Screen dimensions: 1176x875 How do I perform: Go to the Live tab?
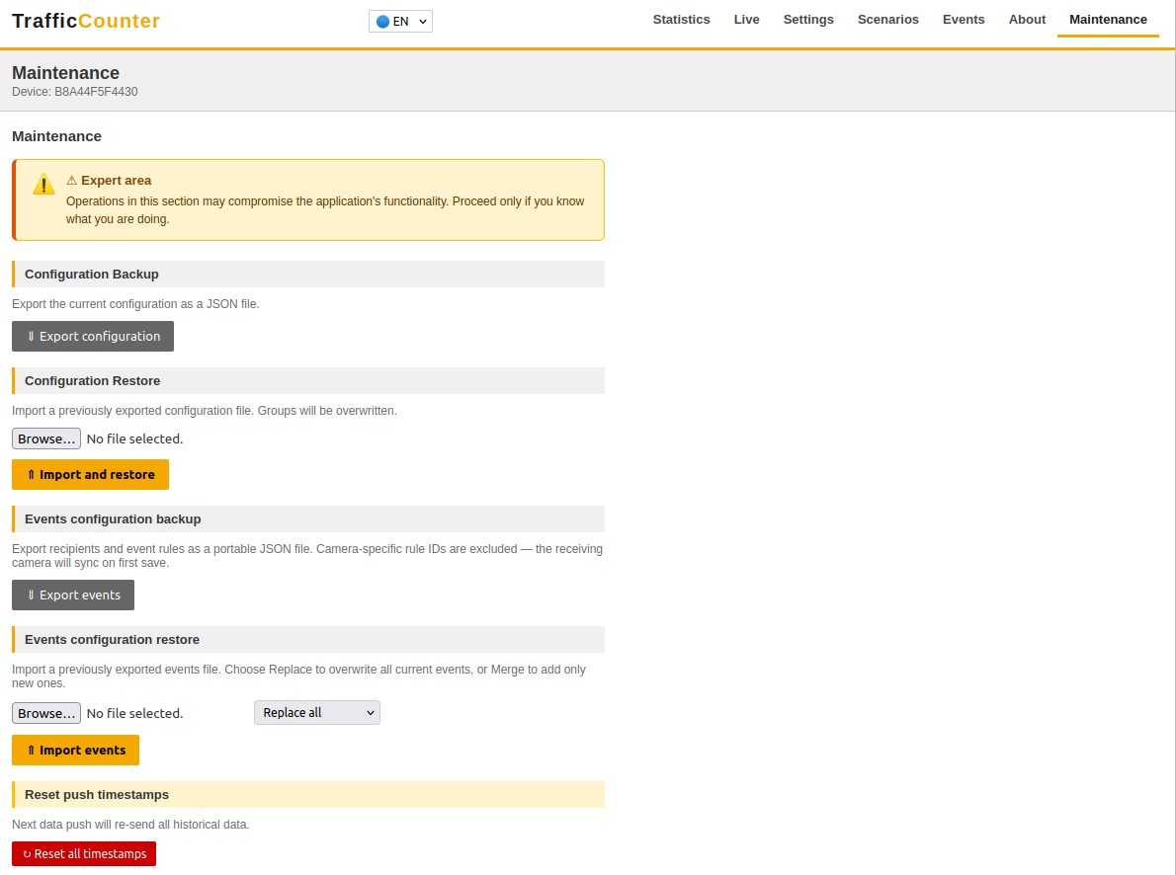[746, 20]
